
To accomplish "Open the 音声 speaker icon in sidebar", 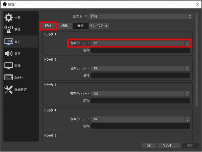I will [9, 54].
